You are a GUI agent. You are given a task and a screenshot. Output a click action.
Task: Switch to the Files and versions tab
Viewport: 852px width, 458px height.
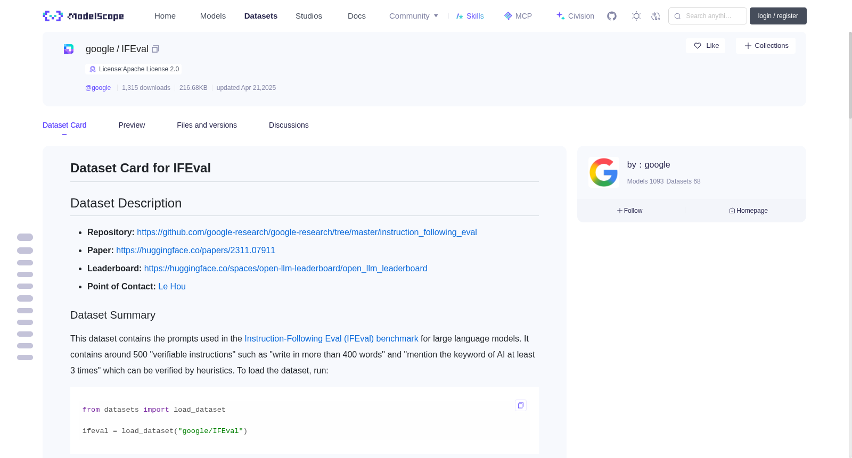pos(207,125)
